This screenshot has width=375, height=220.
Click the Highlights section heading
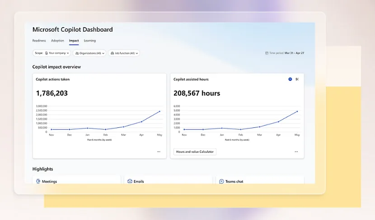pyautogui.click(x=42, y=169)
